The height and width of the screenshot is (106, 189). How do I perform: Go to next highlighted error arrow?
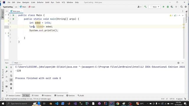pos(183,15)
